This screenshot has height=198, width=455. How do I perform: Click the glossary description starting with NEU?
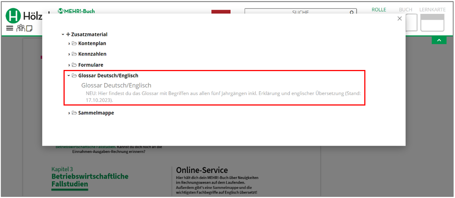point(223,97)
